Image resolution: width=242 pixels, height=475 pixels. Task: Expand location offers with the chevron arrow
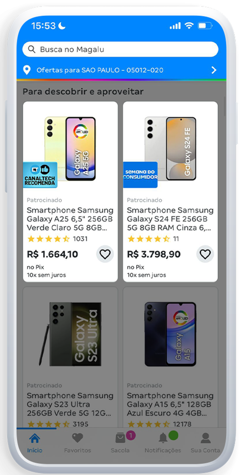point(214,71)
